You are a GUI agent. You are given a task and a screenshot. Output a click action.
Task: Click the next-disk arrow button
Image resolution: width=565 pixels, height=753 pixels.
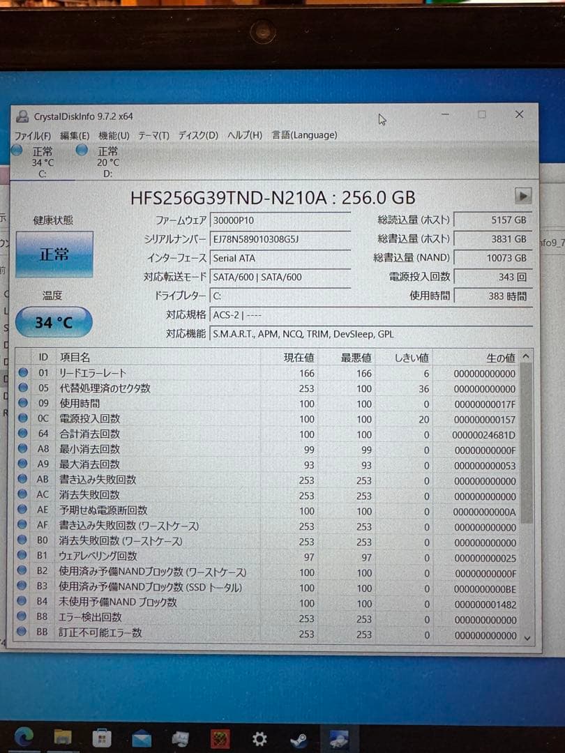(x=523, y=196)
